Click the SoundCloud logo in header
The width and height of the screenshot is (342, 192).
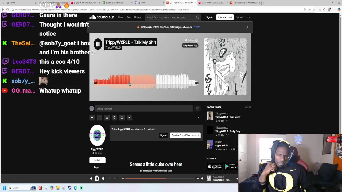102,17
